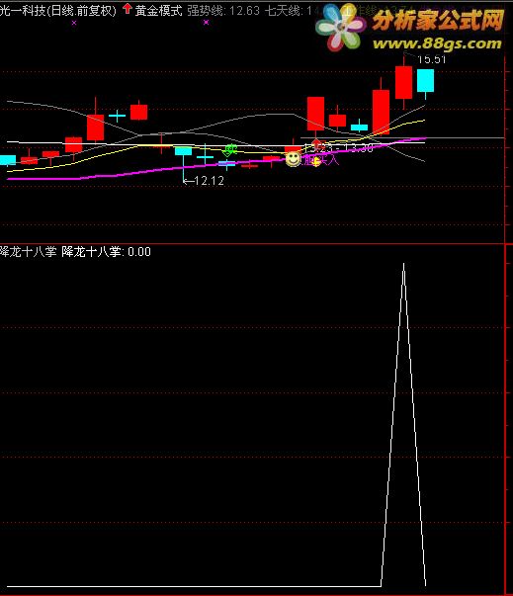Click the 12.12 low price label

209,181
